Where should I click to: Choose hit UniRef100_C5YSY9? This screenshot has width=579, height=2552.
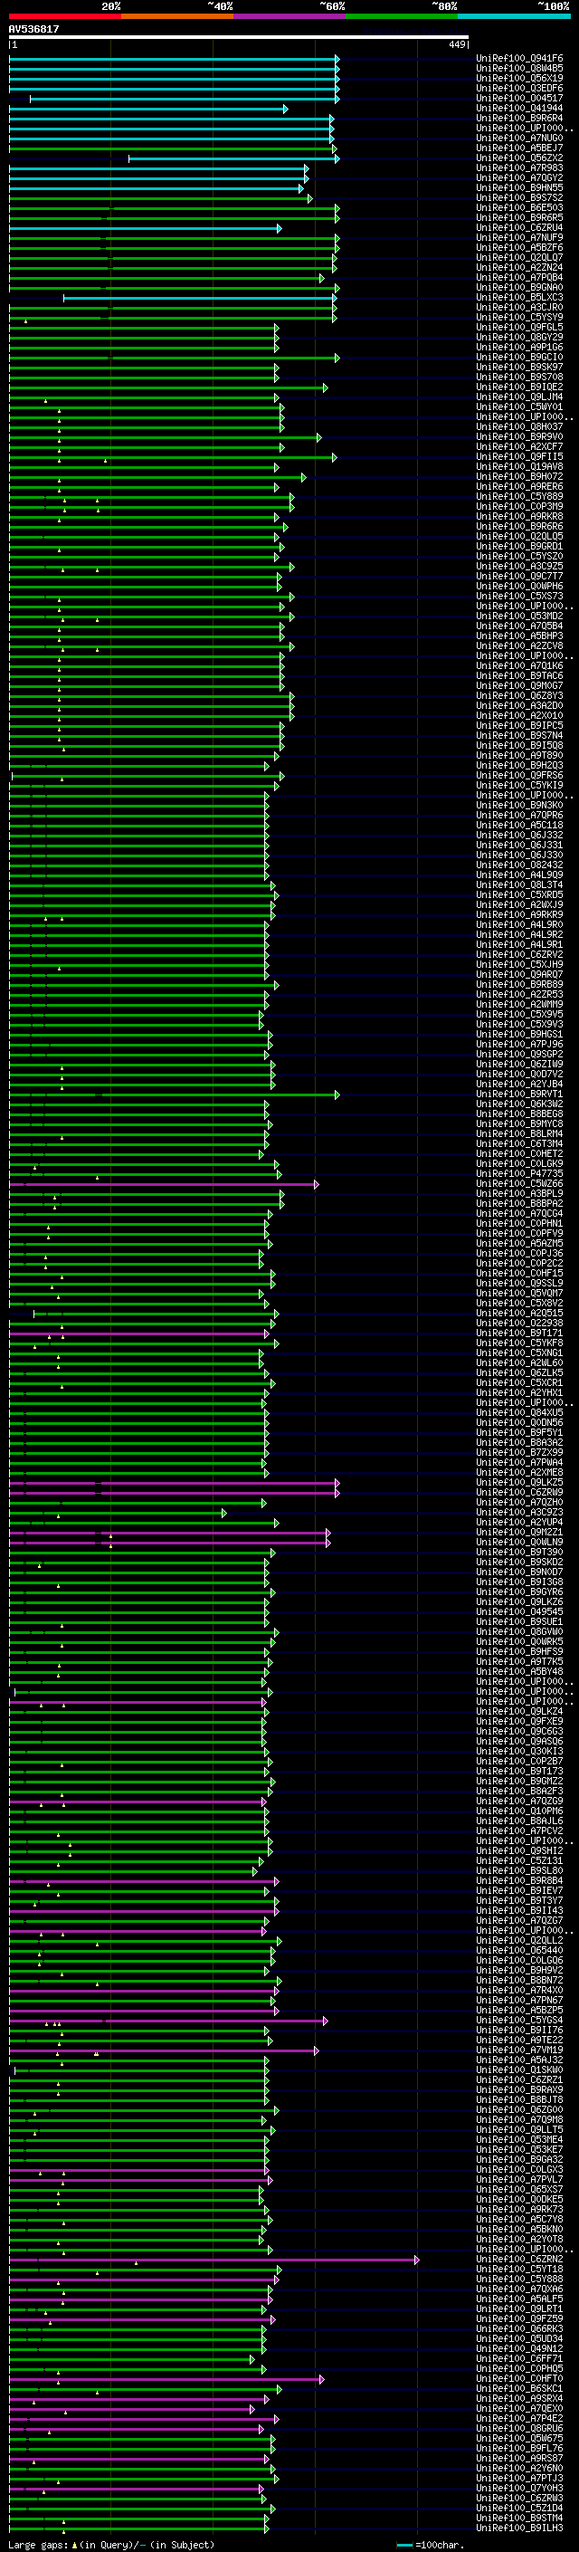(x=519, y=317)
